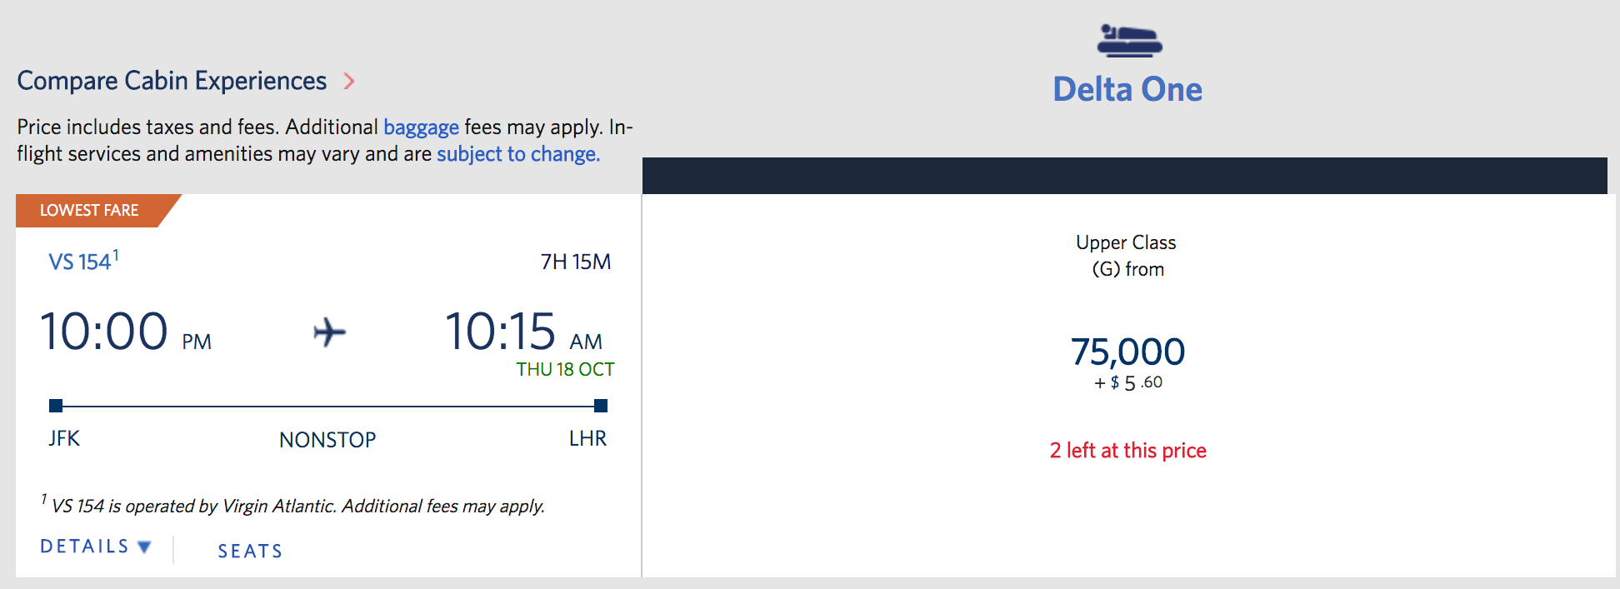Click the subject to change link
1620x589 pixels.
coord(517,154)
